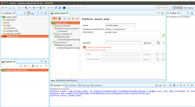Switch to the Problems tab
The width and height of the screenshot is (195, 107).
point(71,85)
